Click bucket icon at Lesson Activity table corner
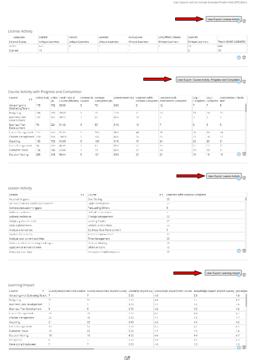Image resolution: width=253 pixels, height=360 pixels. tap(244, 251)
